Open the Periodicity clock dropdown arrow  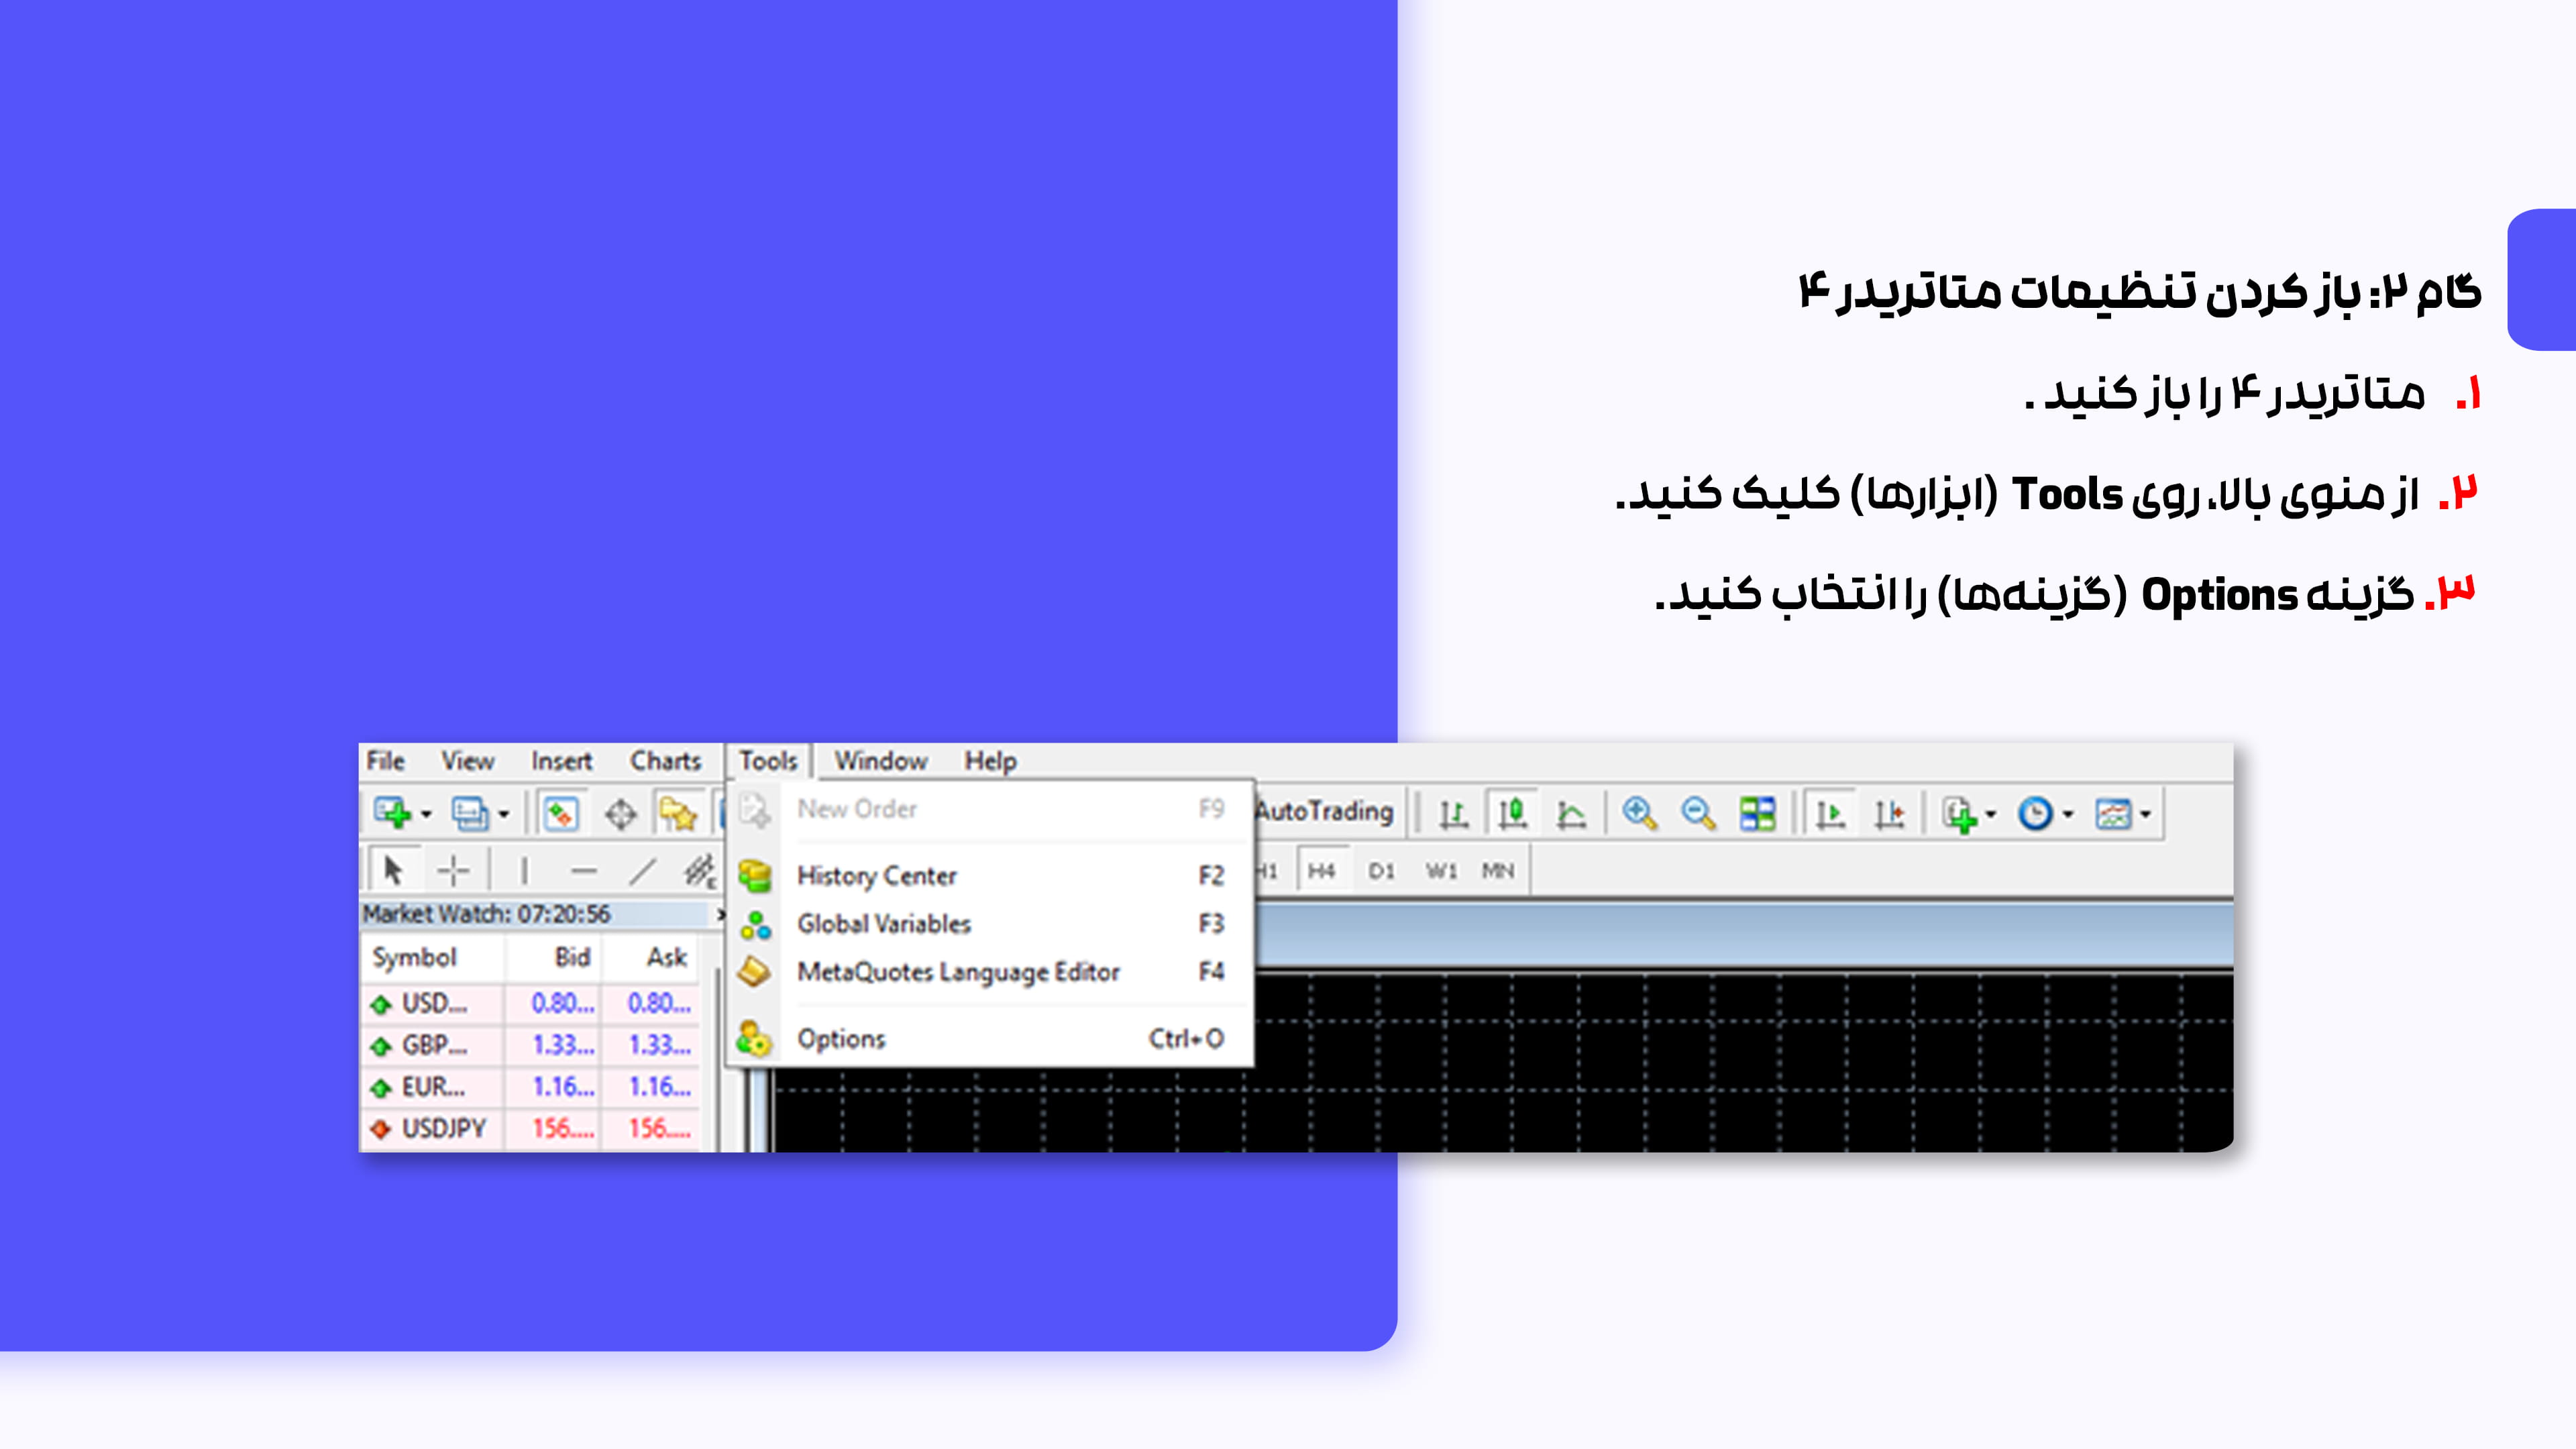[2068, 814]
